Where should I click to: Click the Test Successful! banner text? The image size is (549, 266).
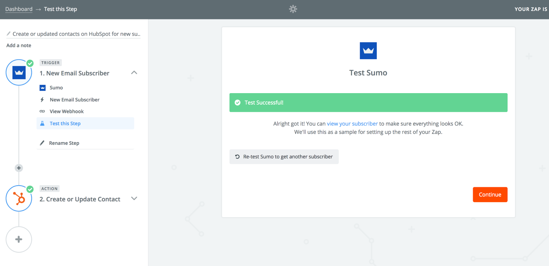[264, 102]
